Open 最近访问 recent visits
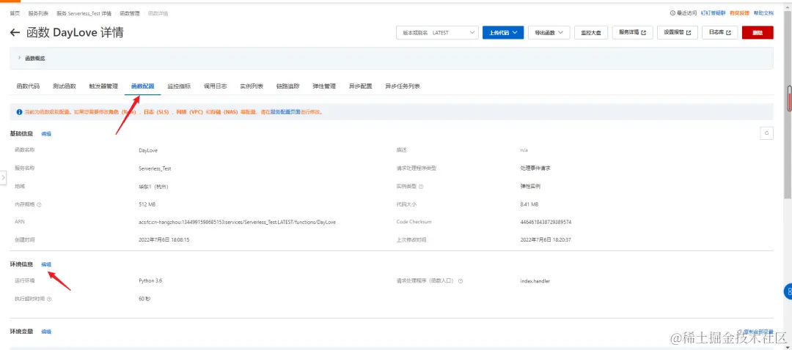The width and height of the screenshot is (792, 350). [683, 13]
